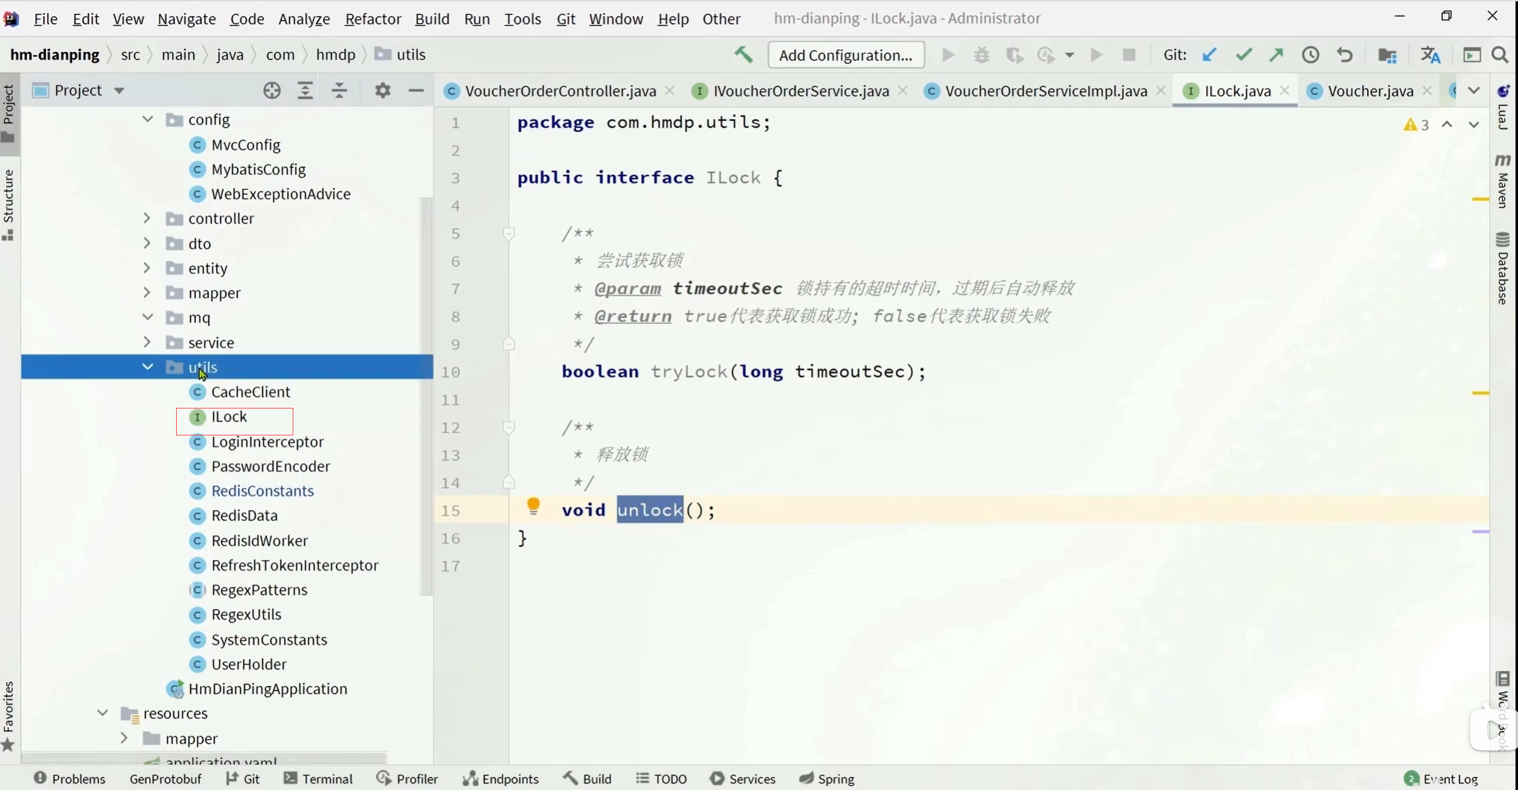Open the Refactor menu
This screenshot has width=1518, height=790.
coord(372,19)
